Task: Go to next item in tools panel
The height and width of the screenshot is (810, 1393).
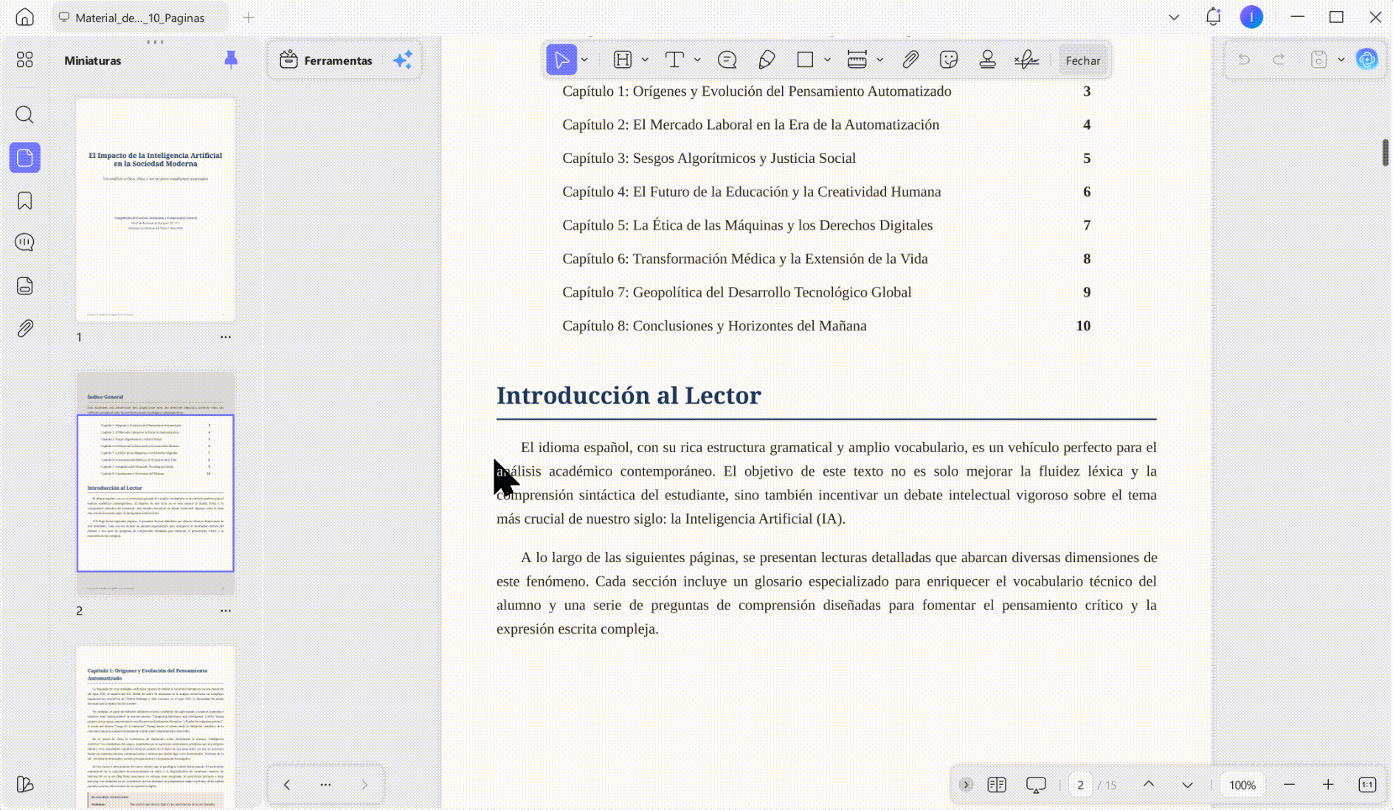Action: pos(364,785)
